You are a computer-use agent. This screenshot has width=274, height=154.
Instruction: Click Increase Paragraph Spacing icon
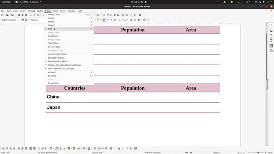pos(144,20)
